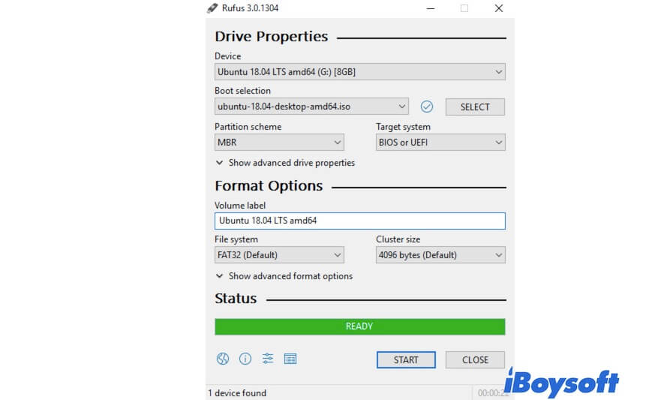Click the 'Drive Properties' heading

pos(272,37)
